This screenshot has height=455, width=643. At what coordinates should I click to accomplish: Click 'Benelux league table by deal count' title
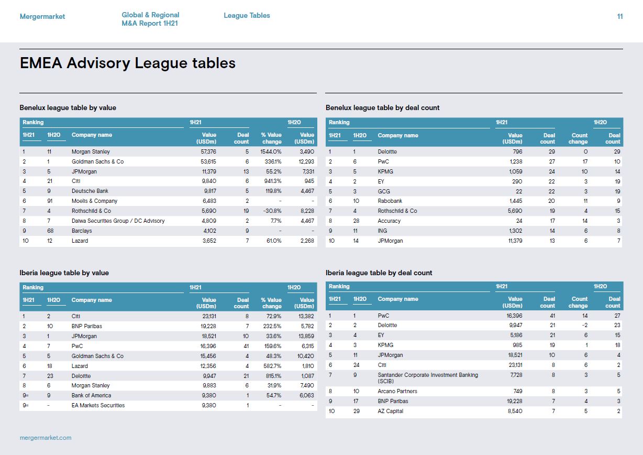click(382, 107)
